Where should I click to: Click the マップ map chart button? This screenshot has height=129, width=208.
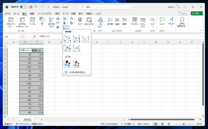point(80,22)
